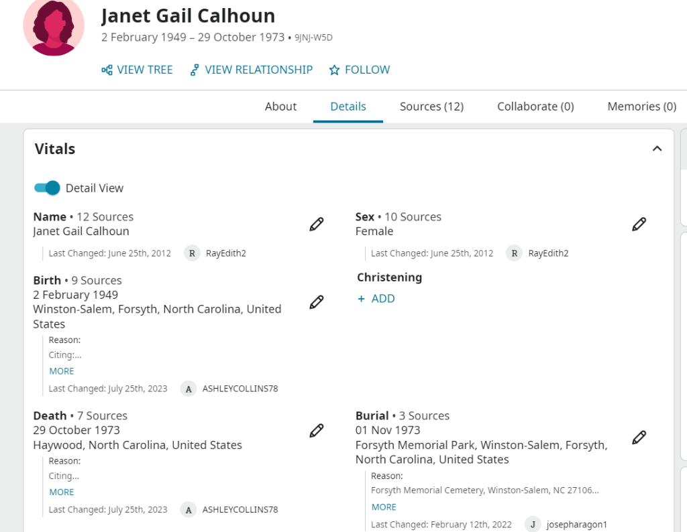Screen dimensions: 687x532
Task: Expand MORE under Birth reason
Action: (62, 371)
